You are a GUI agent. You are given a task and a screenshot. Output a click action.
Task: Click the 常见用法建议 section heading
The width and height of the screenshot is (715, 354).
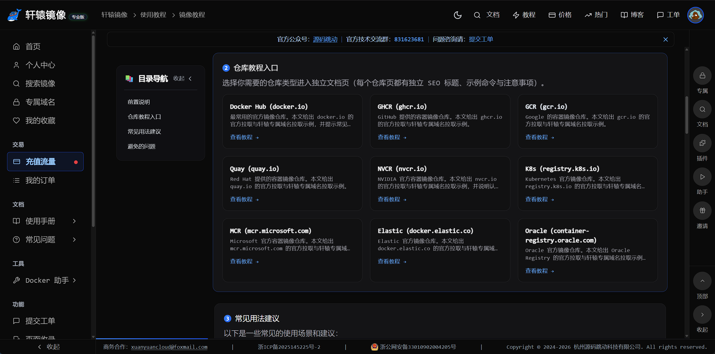[x=257, y=319]
